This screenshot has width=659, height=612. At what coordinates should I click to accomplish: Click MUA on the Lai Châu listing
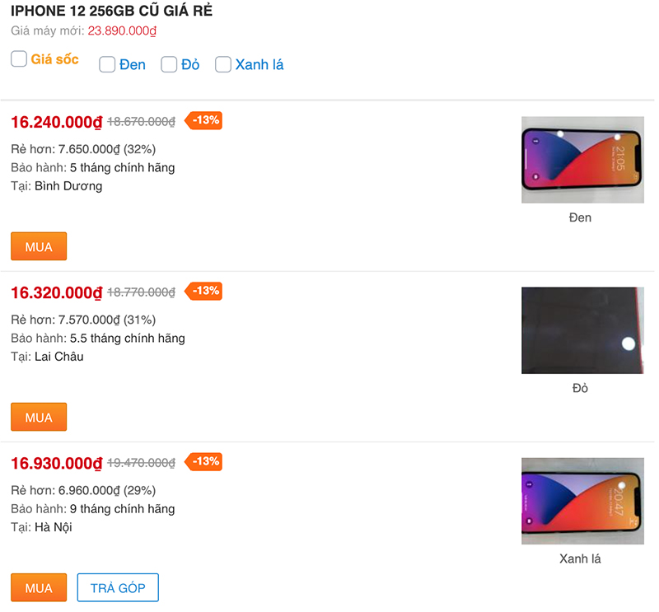tap(38, 417)
